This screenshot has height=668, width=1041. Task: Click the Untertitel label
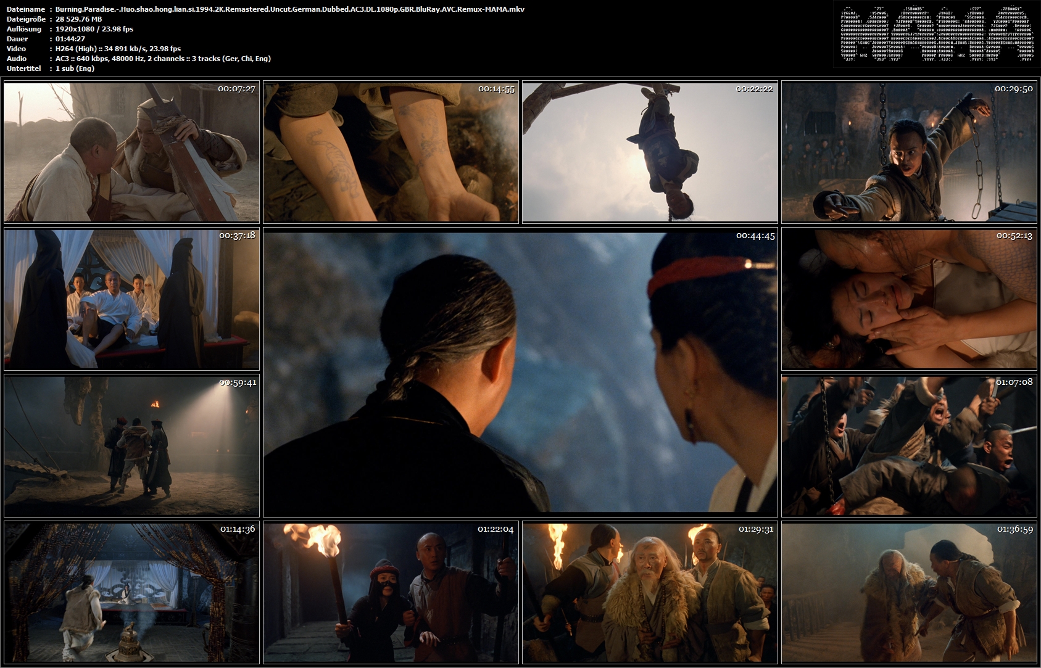pos(25,68)
